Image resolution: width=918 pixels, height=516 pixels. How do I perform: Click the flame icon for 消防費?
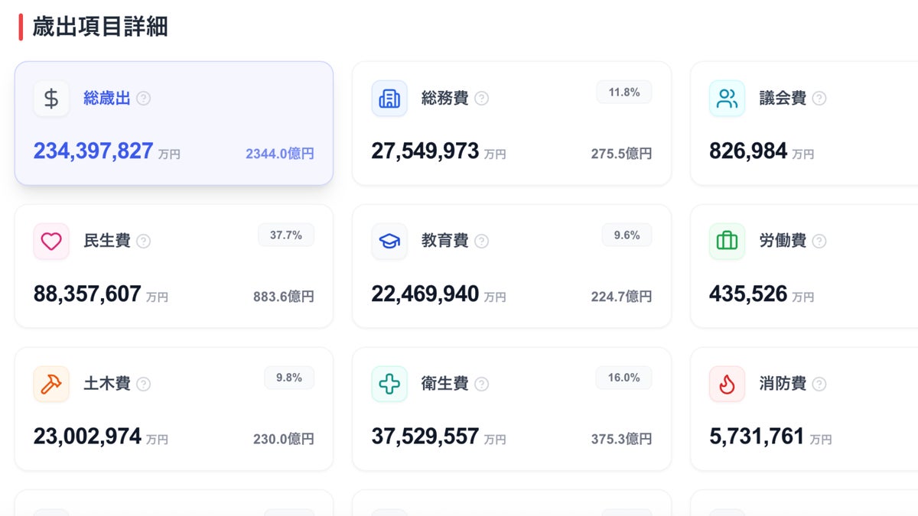point(727,384)
